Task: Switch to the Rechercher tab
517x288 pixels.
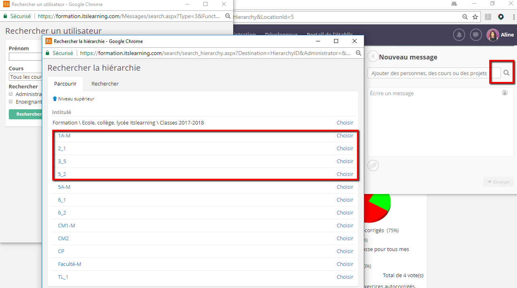Action: pyautogui.click(x=105, y=84)
